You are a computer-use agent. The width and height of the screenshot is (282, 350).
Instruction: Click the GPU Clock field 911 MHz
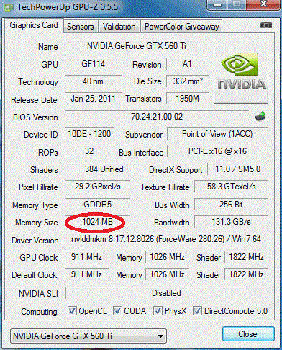click(86, 257)
